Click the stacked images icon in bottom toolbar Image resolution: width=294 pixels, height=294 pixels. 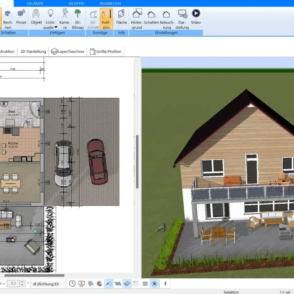click(x=100, y=284)
